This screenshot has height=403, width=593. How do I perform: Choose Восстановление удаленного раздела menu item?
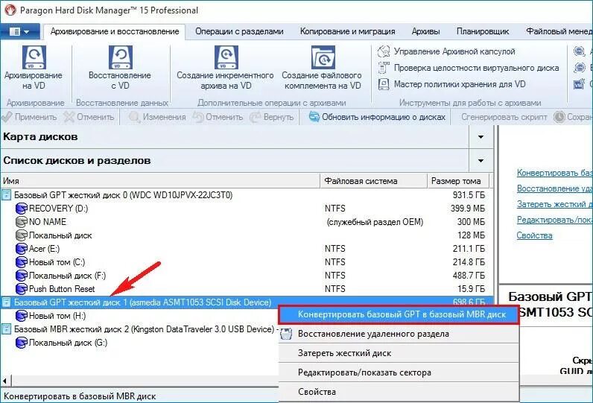[399, 334]
